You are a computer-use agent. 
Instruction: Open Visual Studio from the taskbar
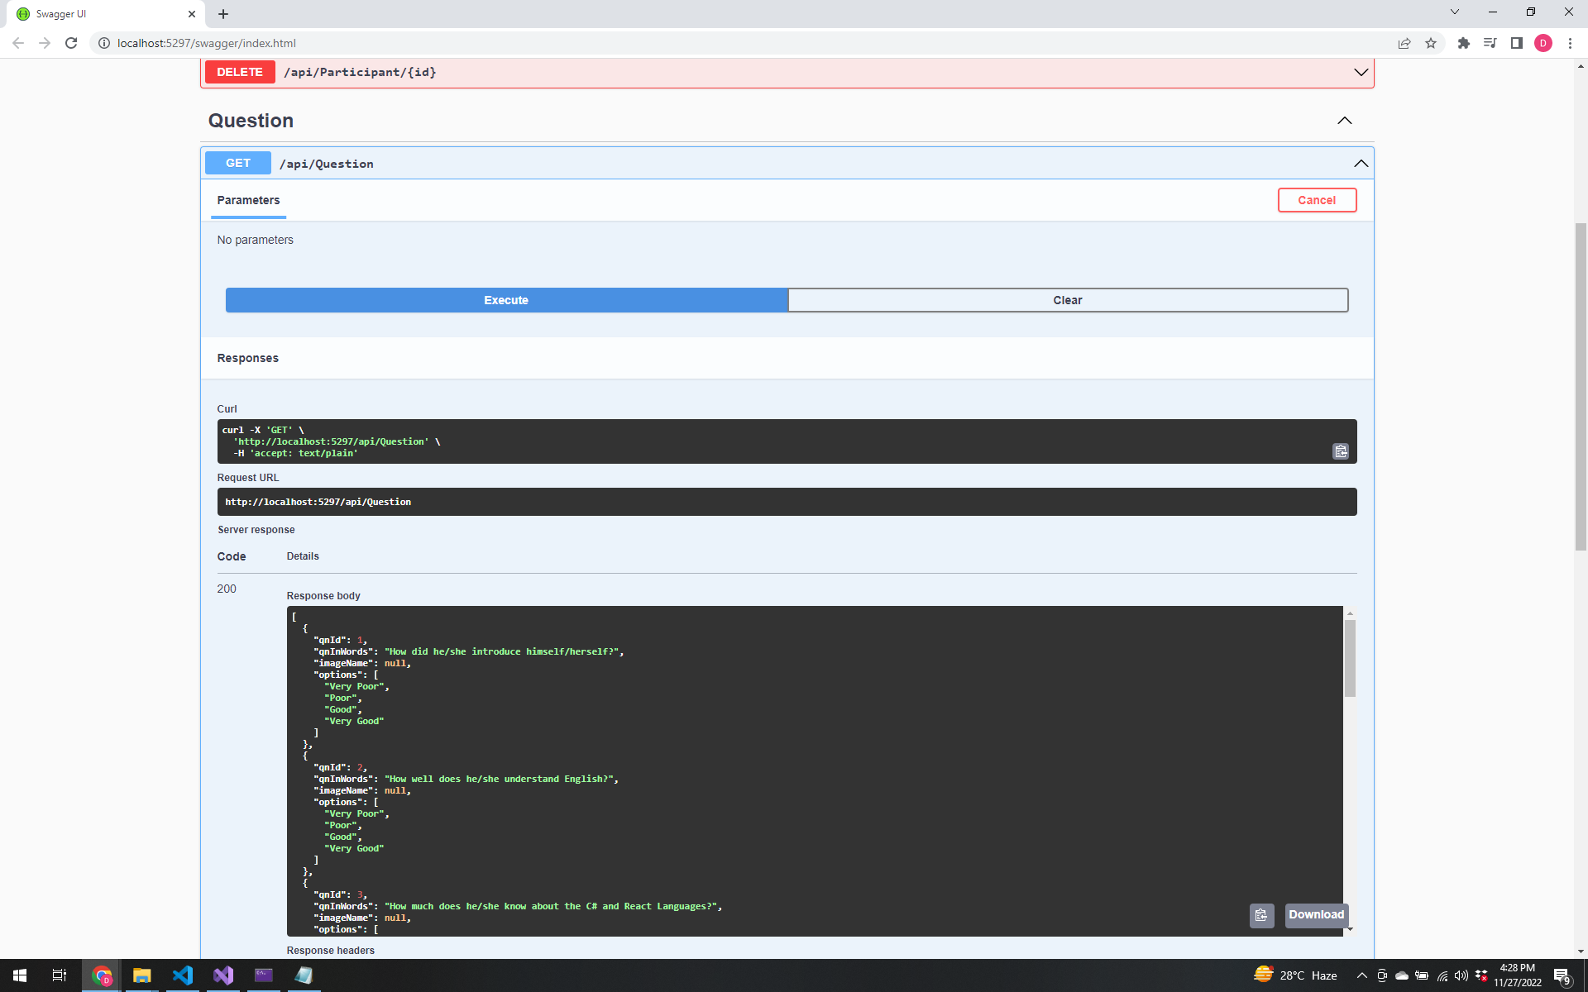[222, 975]
